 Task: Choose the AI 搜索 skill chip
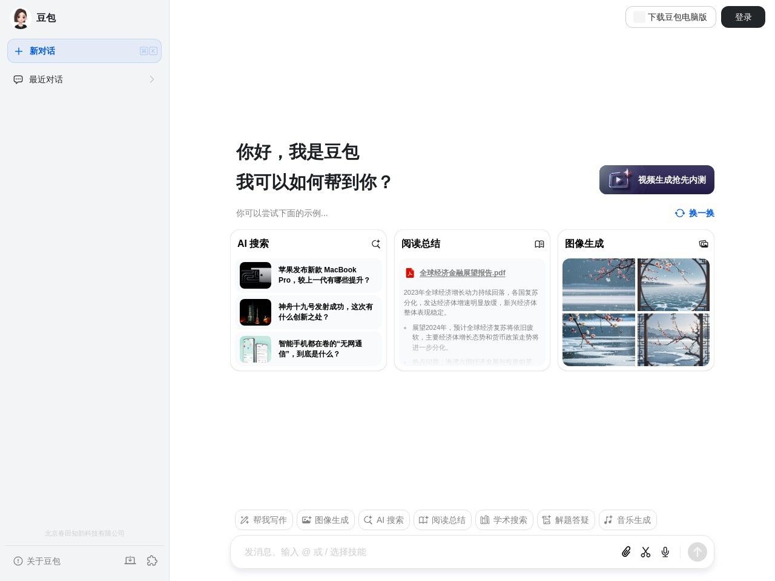(x=384, y=520)
